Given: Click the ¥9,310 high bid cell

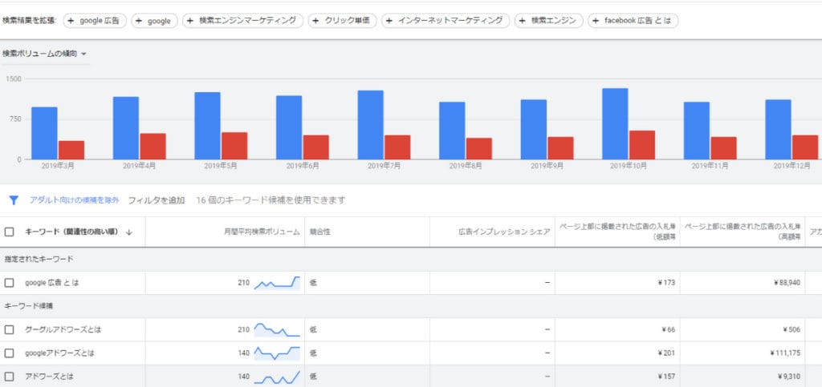Looking at the screenshot, I should pos(788,376).
